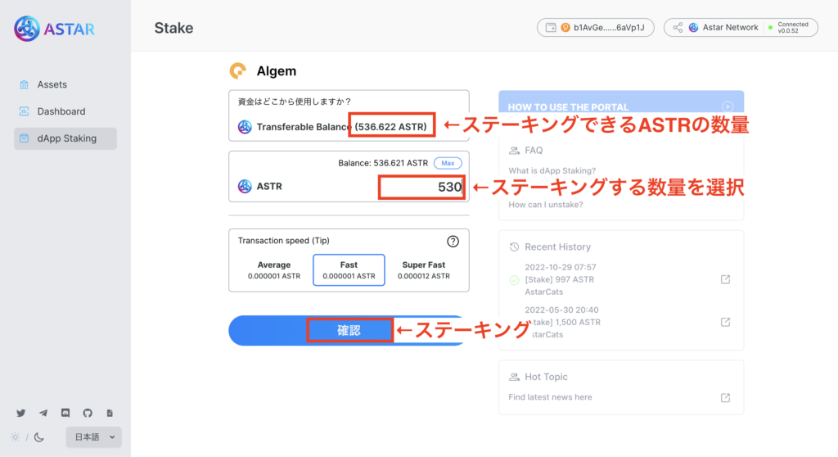Screen dimensions: 838x457
Task: Click the green check on 997 ASTR stake
Action: coord(514,280)
